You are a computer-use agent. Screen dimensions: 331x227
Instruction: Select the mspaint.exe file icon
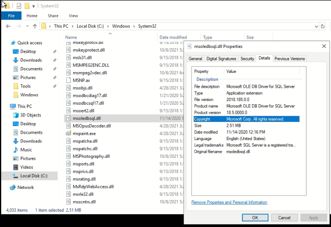tap(69, 134)
